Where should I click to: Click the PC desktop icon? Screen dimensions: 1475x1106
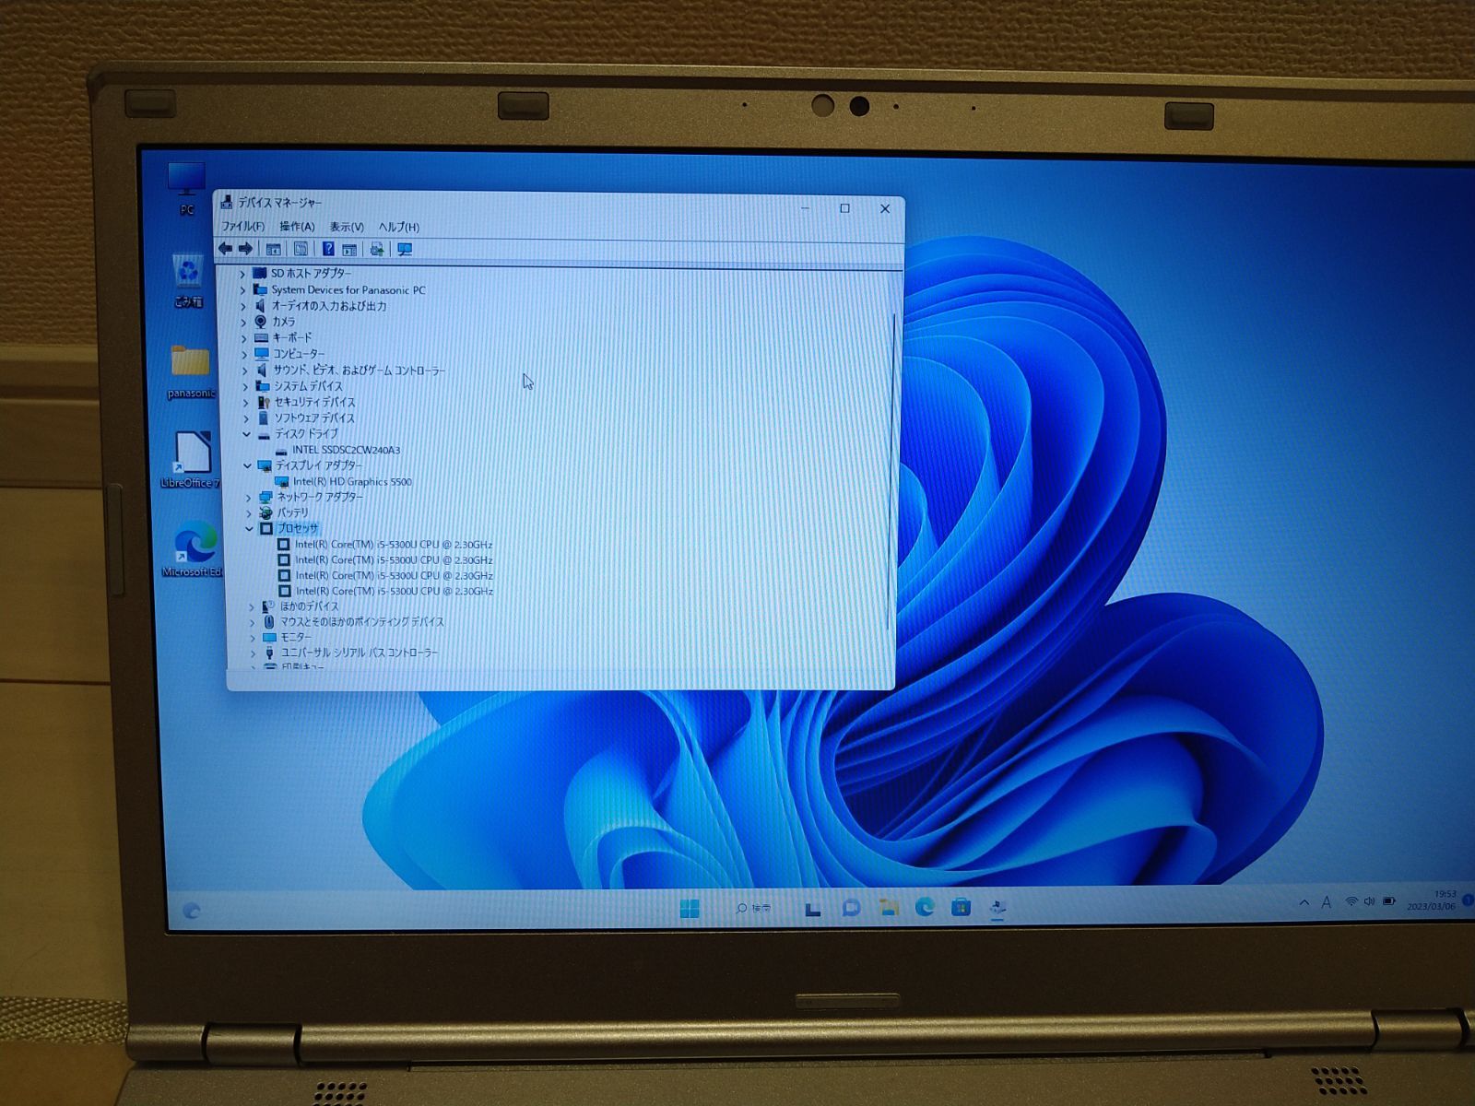coord(187,189)
